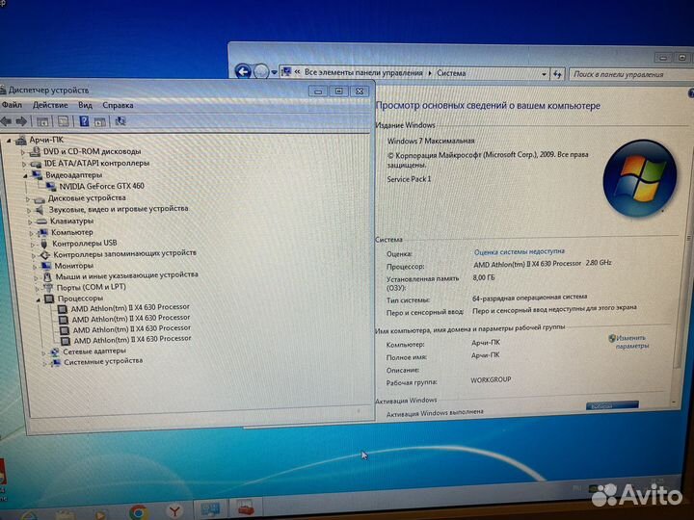694x520 pixels.
Task: Select the last AMD Athlon II X4 630 entry
Action: tap(132, 340)
